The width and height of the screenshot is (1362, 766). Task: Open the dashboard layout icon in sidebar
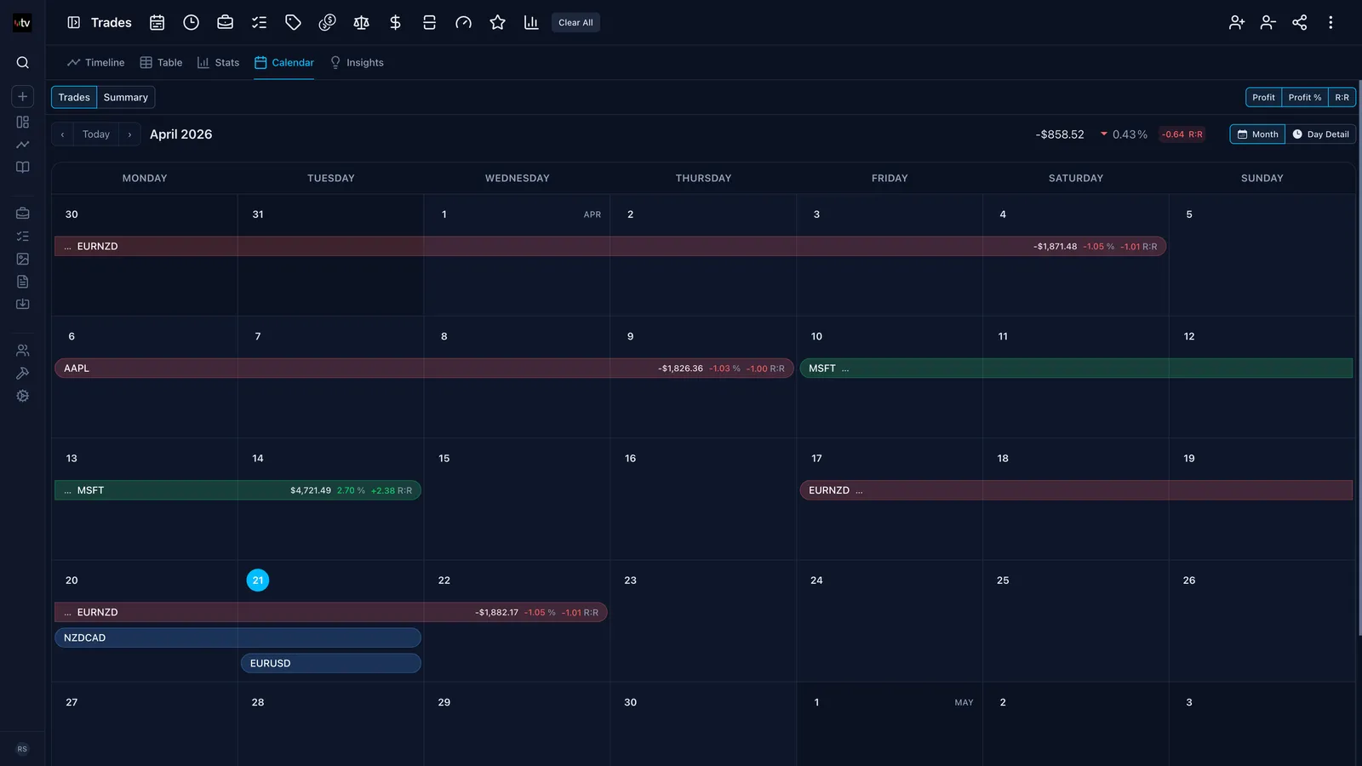click(x=23, y=122)
